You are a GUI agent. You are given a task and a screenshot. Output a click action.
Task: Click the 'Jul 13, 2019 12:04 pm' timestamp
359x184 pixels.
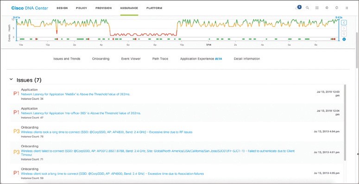[328, 112]
